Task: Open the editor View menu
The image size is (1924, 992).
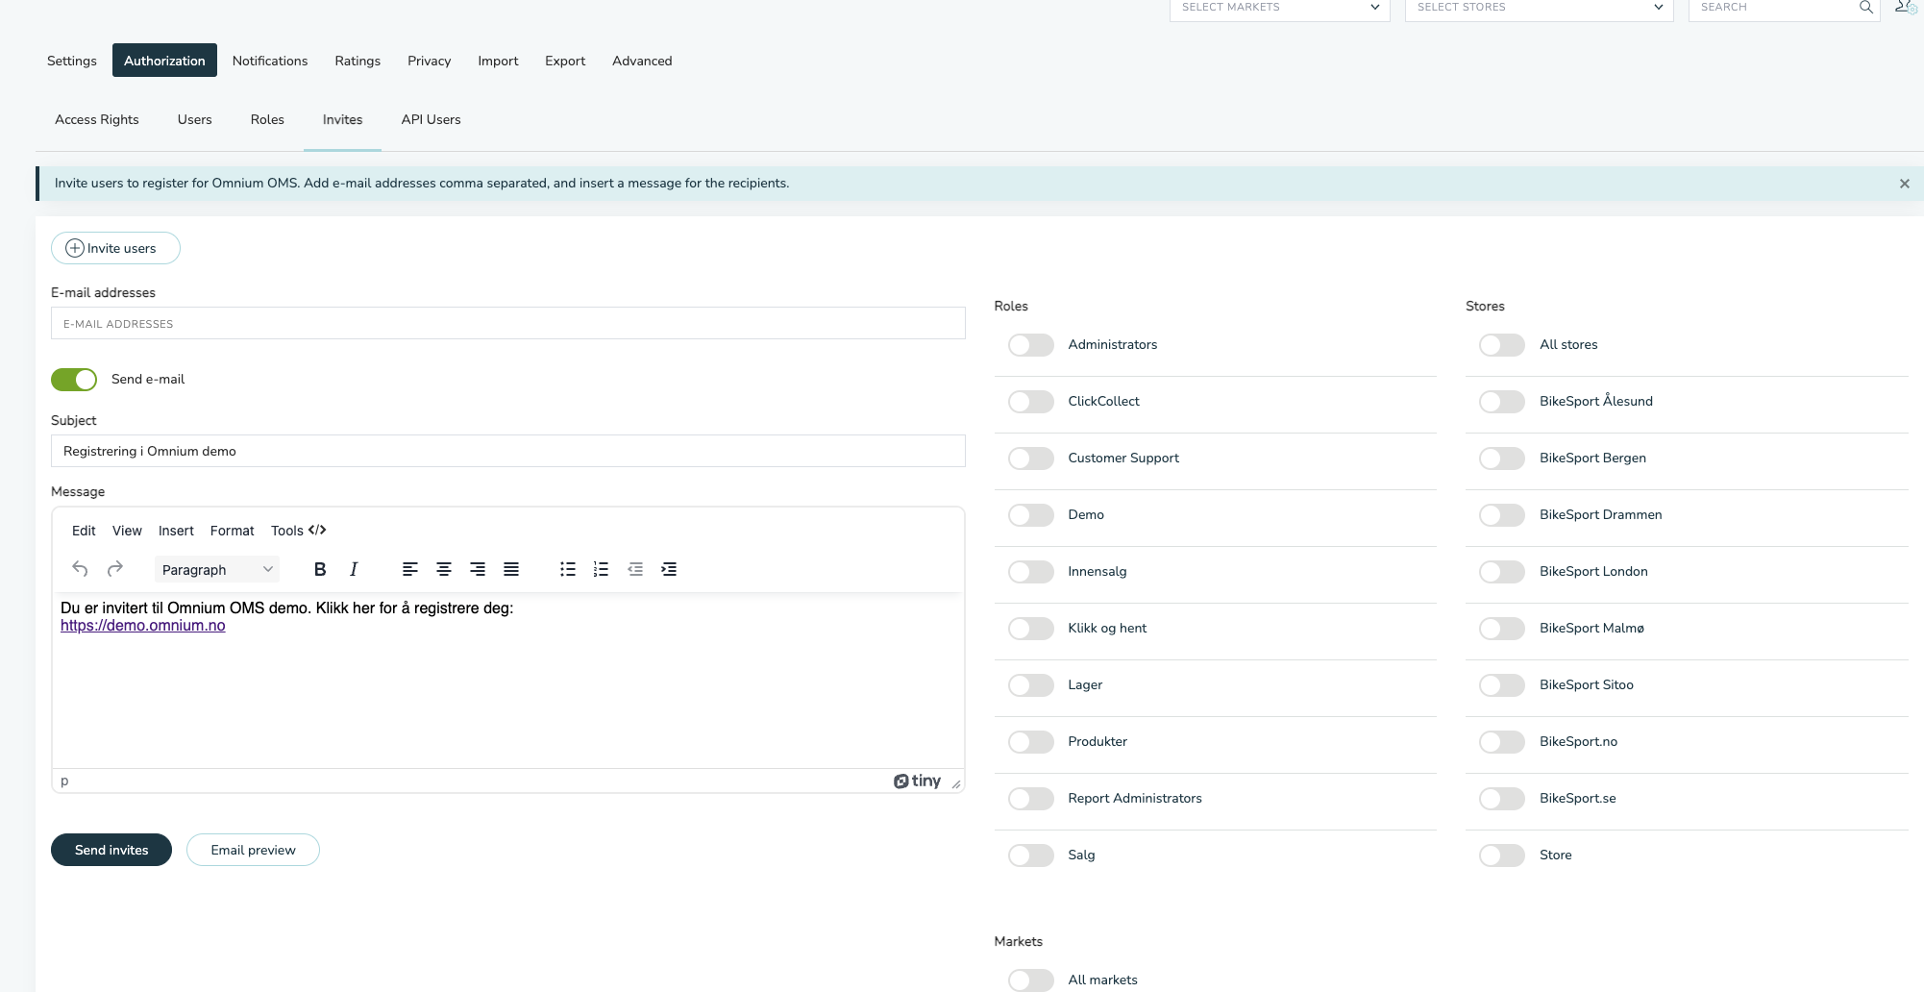Action: pos(127,531)
